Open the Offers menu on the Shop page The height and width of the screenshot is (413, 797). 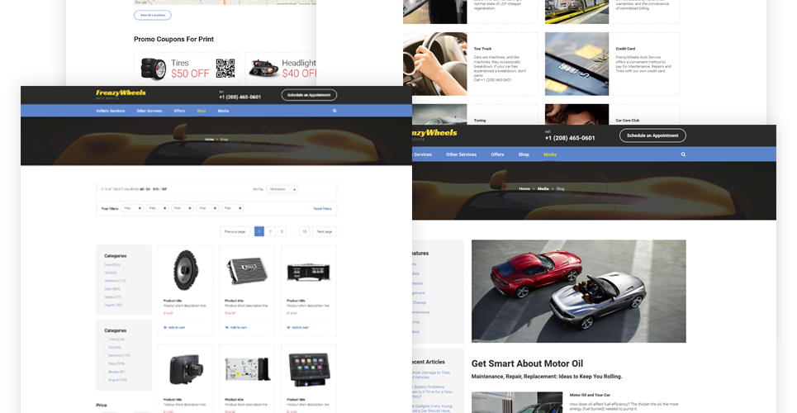(179, 111)
